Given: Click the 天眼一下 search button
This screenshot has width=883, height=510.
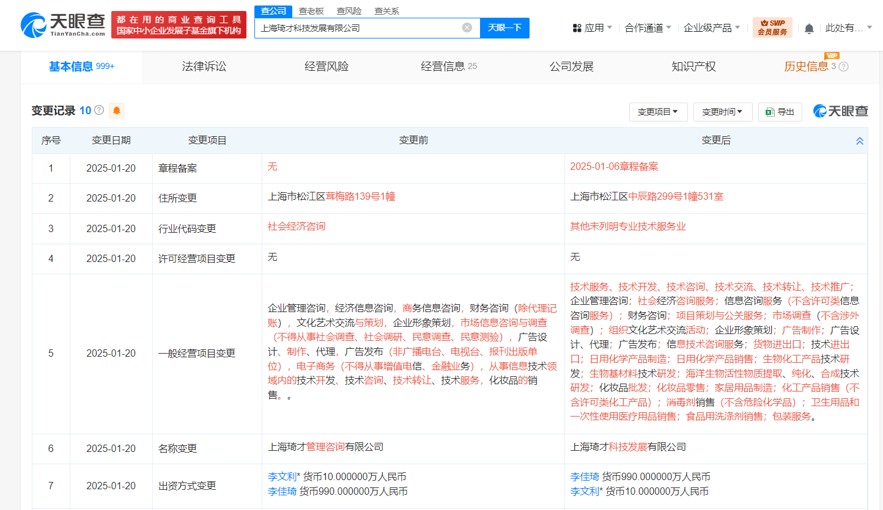Looking at the screenshot, I should click(x=504, y=27).
